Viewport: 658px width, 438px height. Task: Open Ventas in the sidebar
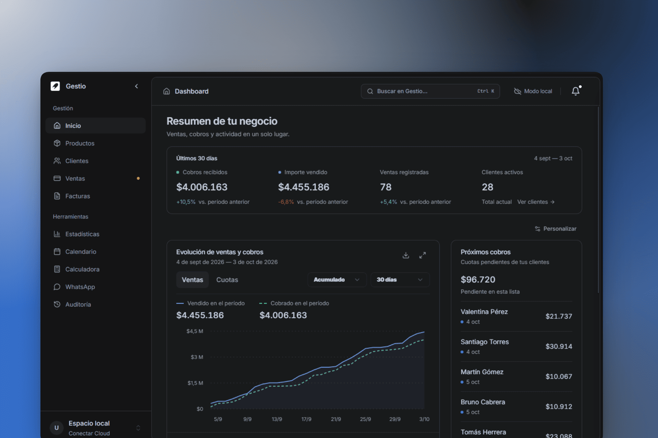pos(96,179)
